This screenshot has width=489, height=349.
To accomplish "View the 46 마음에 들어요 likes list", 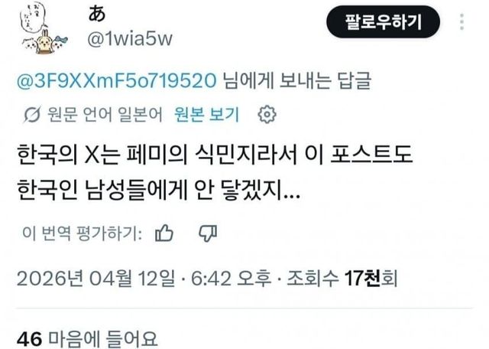I will [x=87, y=339].
